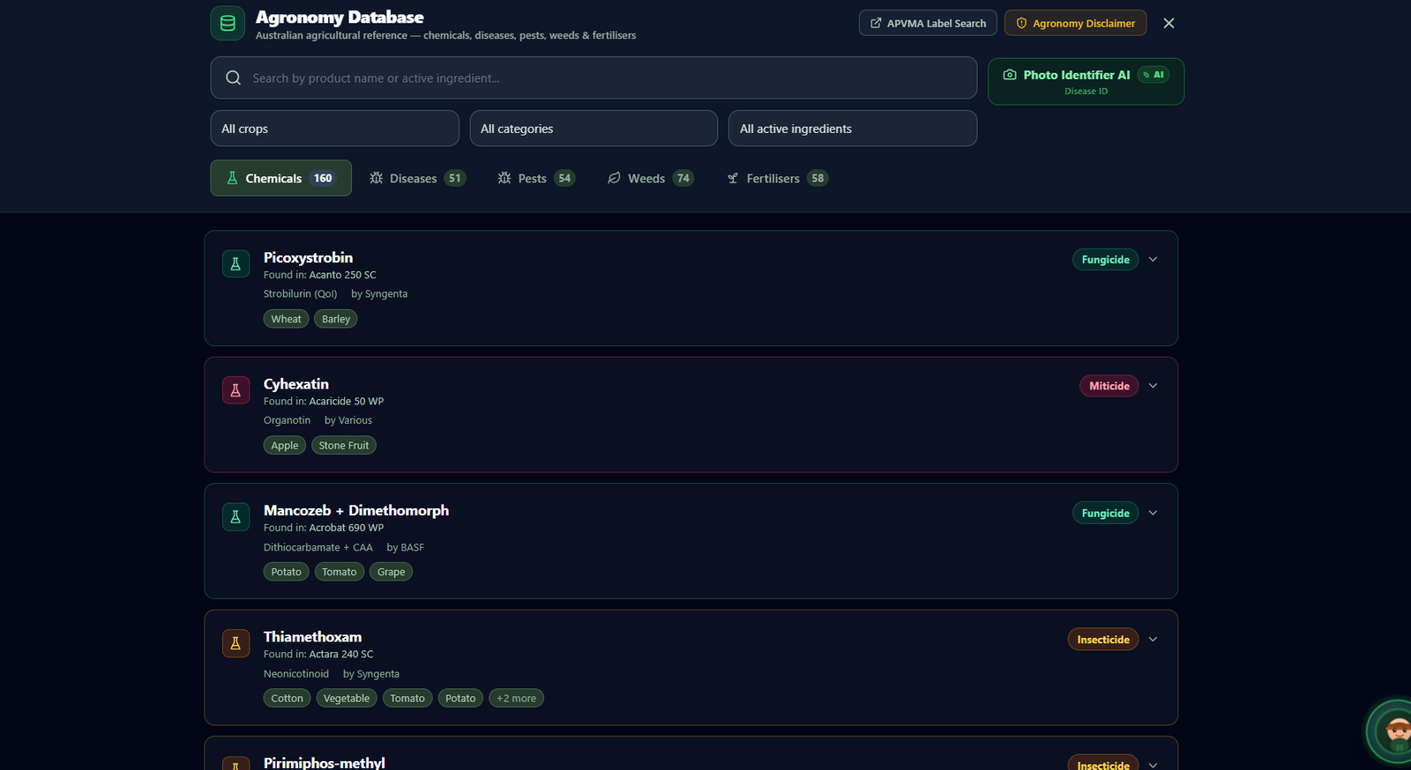Click the Picoxystrobin title
Viewport: 1411px width, 770px height.
(x=308, y=257)
